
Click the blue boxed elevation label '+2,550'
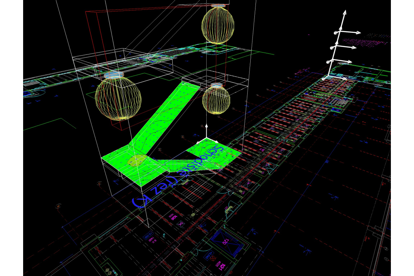[x=148, y=235]
